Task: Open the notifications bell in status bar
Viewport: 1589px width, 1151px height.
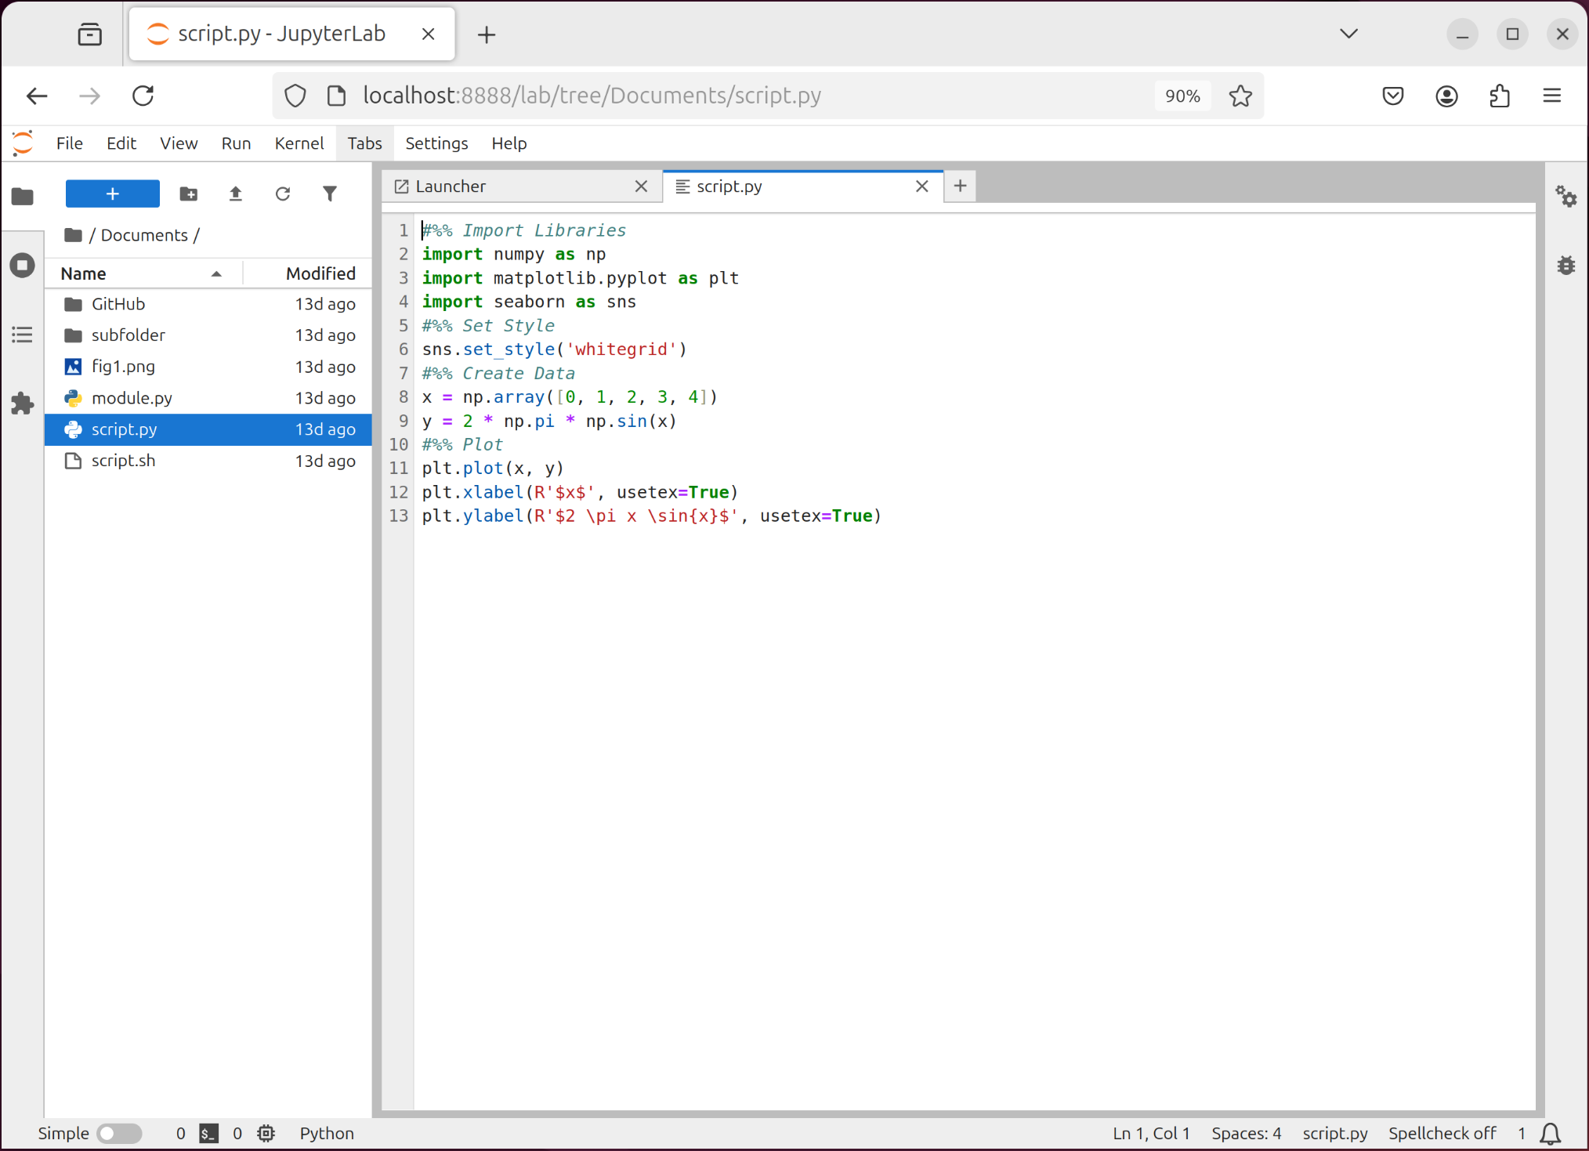Action: point(1551,1133)
